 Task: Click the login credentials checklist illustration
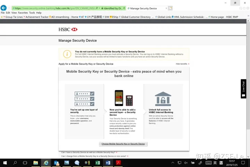84,99
